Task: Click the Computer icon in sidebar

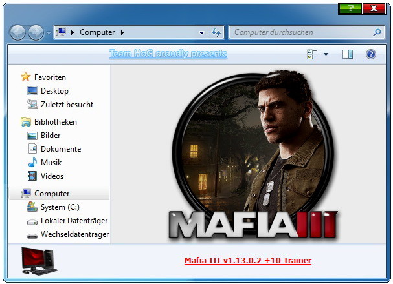Action: coord(26,194)
